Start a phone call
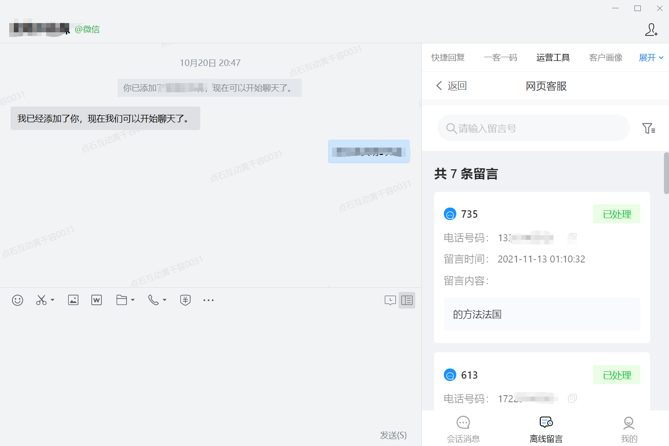The height and width of the screenshot is (446, 669). [153, 300]
